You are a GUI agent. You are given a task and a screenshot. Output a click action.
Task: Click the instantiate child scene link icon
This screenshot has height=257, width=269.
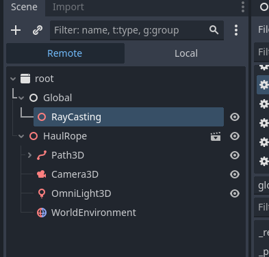(x=38, y=30)
